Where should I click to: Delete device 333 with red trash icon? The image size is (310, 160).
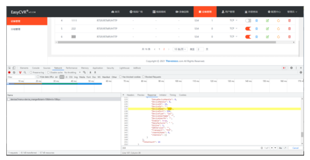[290, 37]
